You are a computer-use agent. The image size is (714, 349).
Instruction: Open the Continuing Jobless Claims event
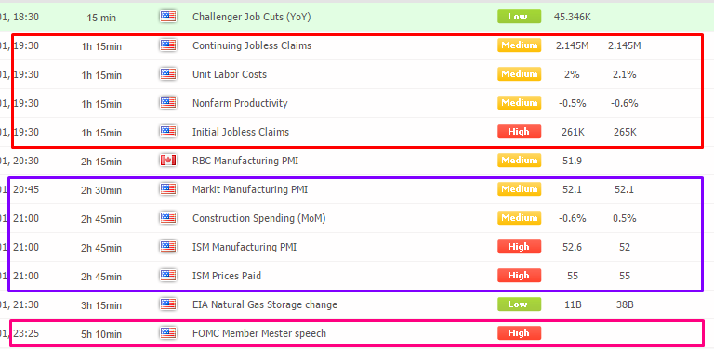[252, 45]
